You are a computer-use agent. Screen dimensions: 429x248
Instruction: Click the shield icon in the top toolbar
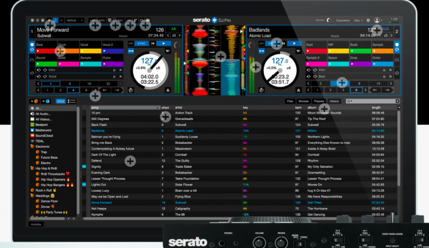click(110, 20)
